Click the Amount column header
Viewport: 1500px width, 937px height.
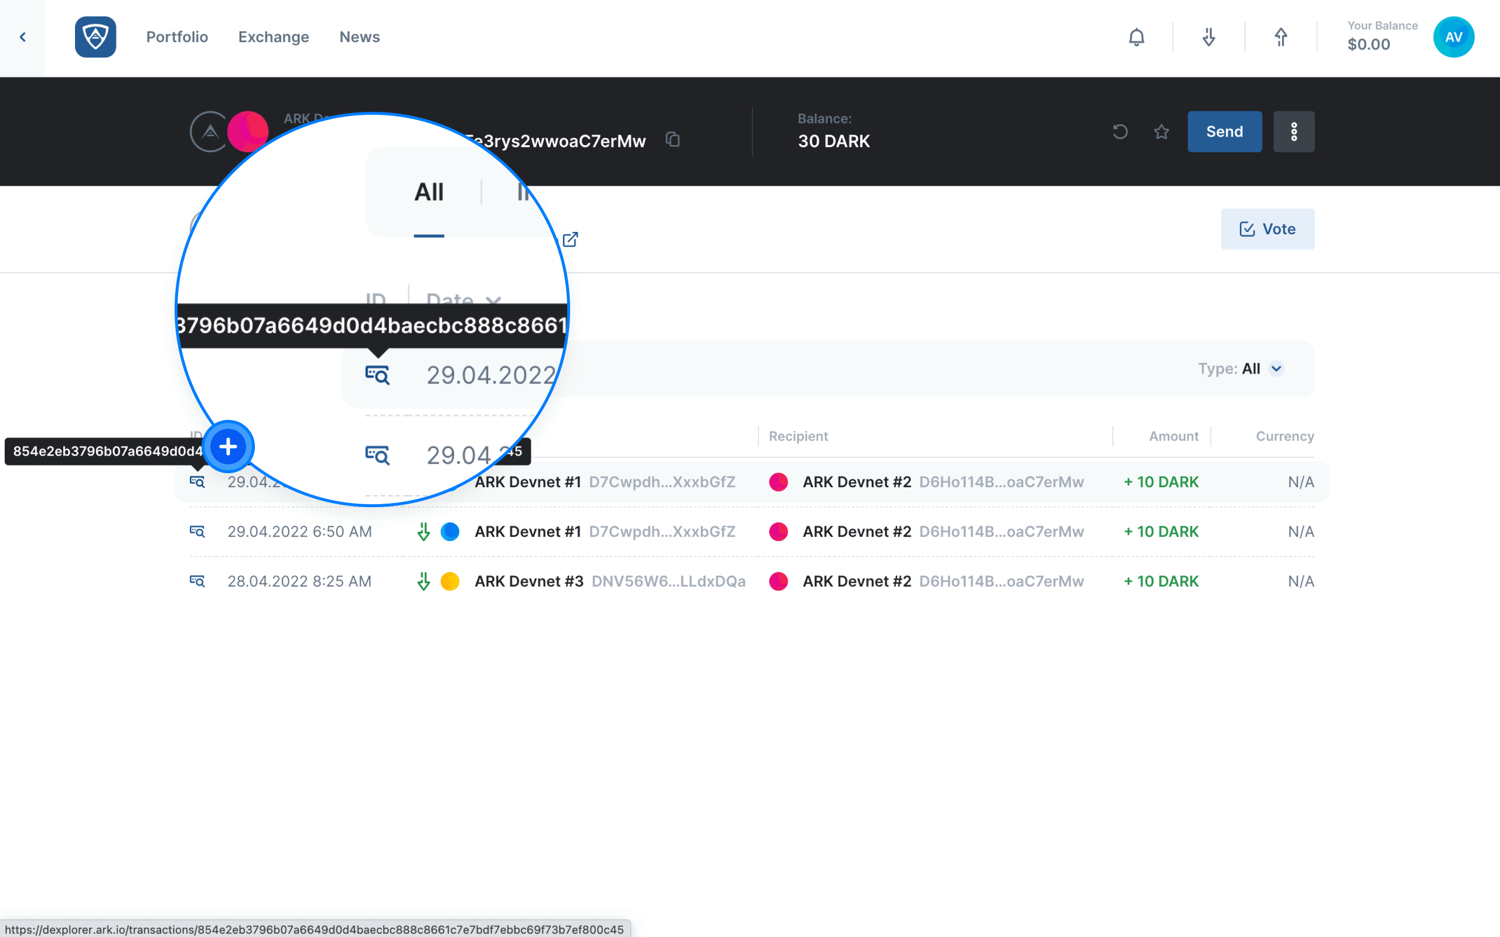[x=1174, y=436]
